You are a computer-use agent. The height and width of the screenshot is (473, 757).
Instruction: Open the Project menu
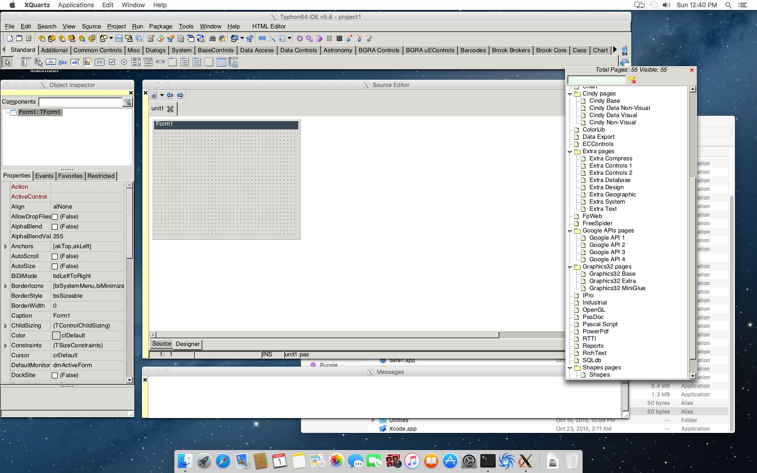[x=116, y=27]
